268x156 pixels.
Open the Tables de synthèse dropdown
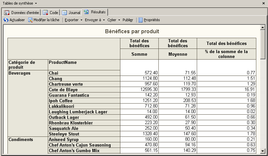click(x=36, y=3)
